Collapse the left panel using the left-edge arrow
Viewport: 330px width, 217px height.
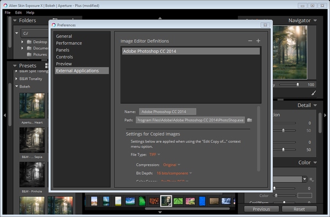[4, 115]
